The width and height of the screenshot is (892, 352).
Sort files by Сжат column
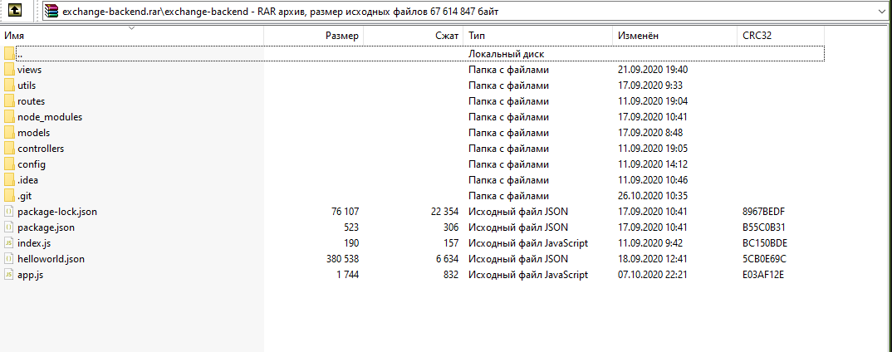tap(446, 36)
